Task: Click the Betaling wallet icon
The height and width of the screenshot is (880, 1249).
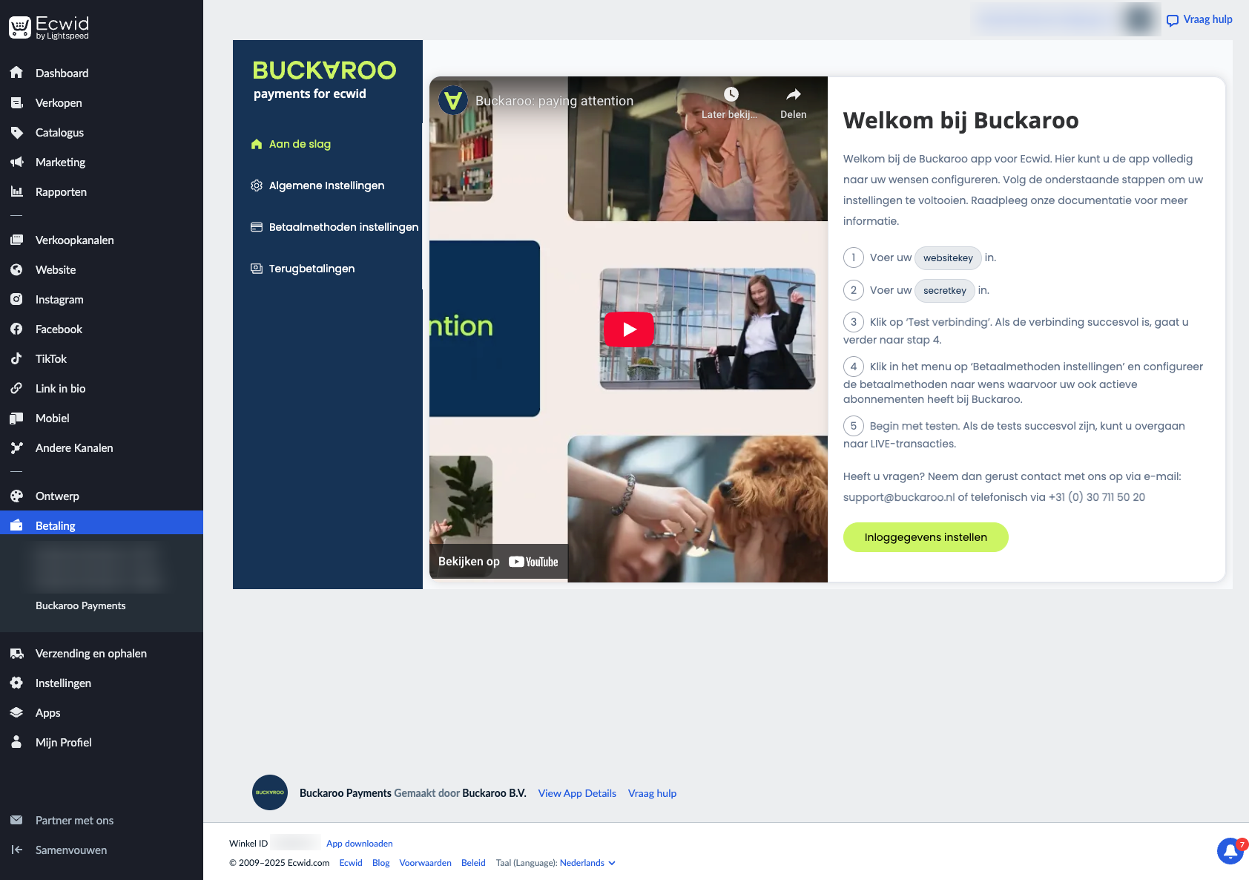Action: (x=16, y=525)
